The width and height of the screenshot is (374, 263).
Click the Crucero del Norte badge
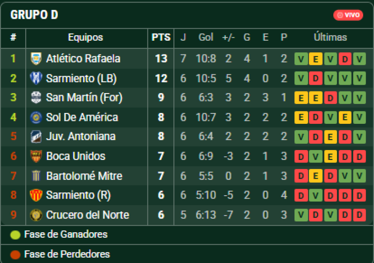(x=36, y=215)
